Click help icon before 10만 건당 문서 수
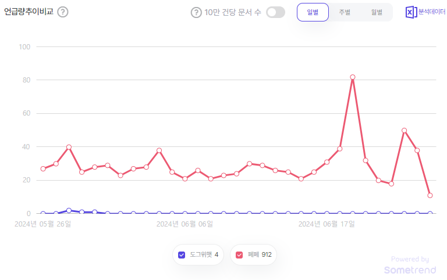Viewport: 447px width, 280px height. [x=196, y=13]
